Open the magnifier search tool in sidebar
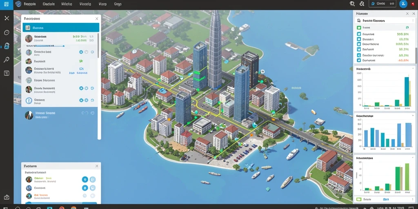This screenshot has width=418, height=209. pos(7,60)
